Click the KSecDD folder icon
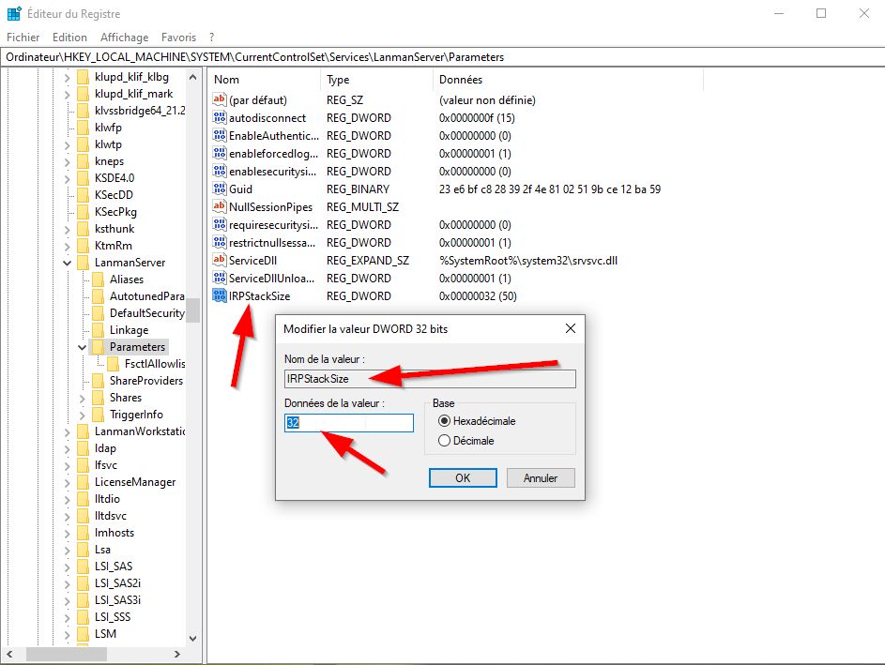885x665 pixels. pyautogui.click(x=83, y=194)
